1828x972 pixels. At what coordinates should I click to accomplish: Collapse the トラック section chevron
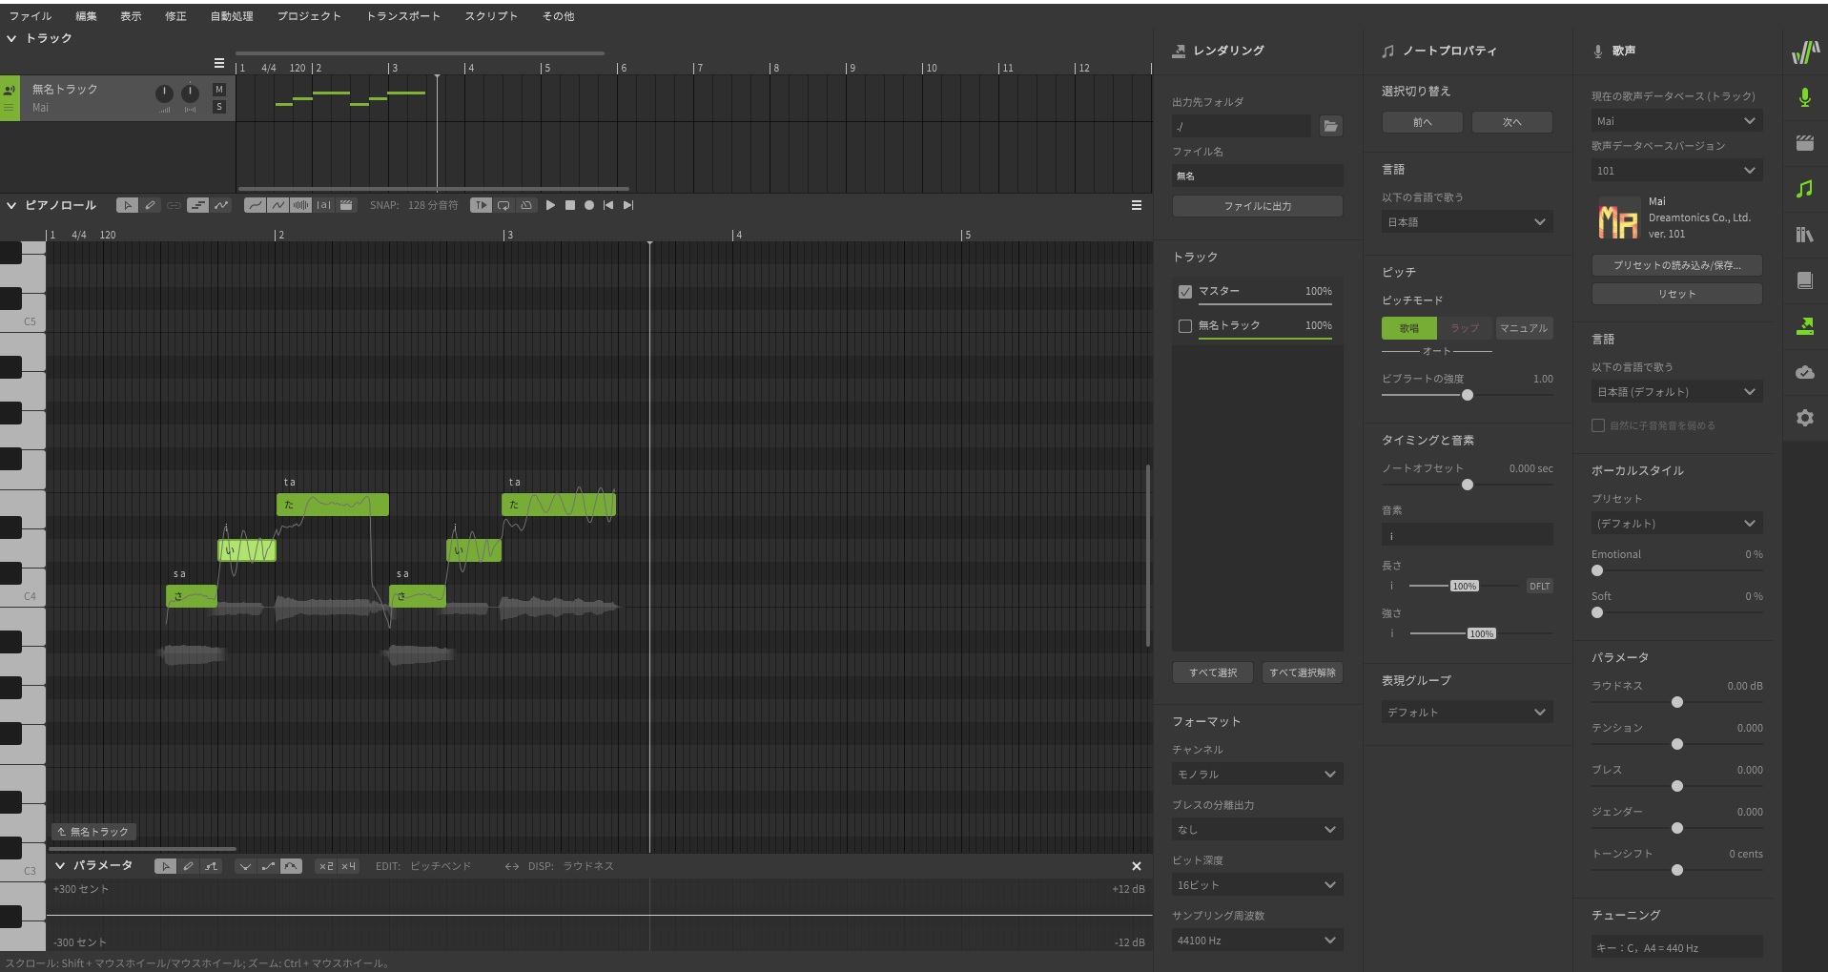[x=11, y=38]
